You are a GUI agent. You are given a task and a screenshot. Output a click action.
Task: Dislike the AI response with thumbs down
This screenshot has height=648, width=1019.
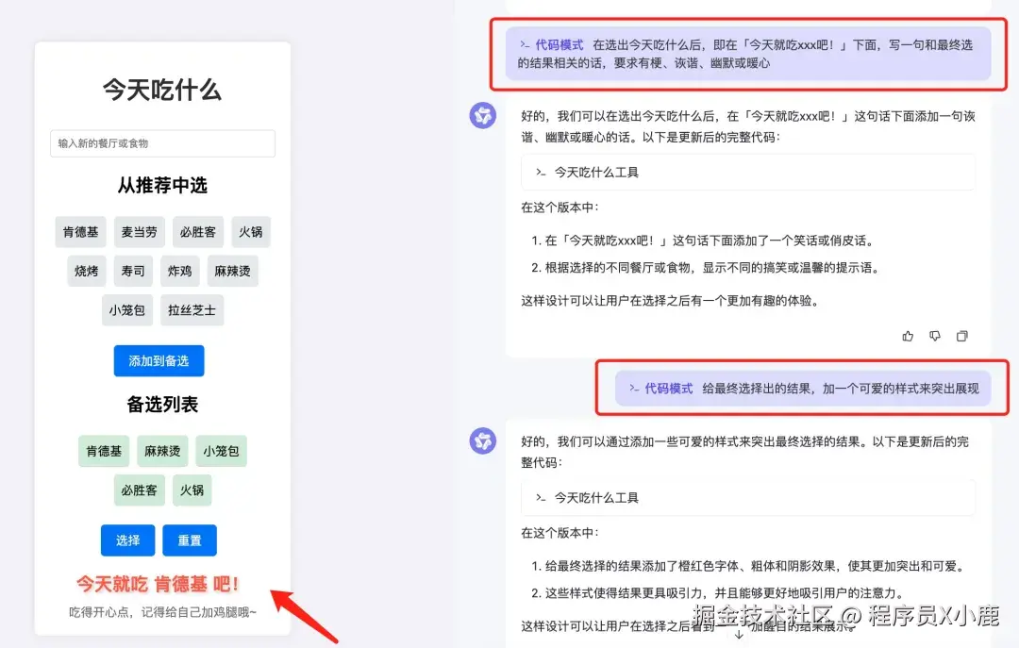tap(935, 336)
